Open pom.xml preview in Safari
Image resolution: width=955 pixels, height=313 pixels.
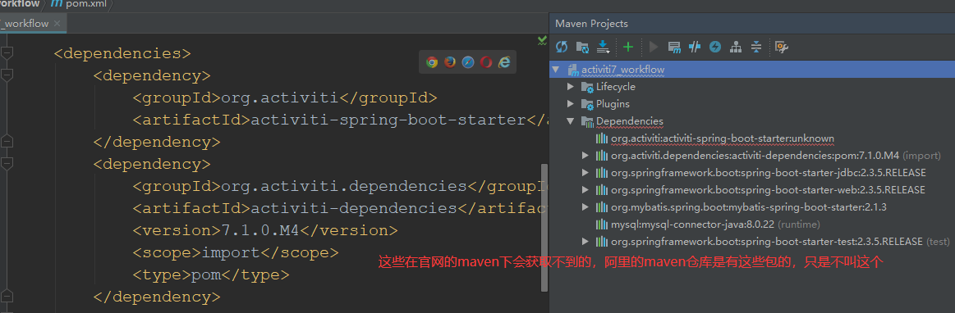coord(468,62)
